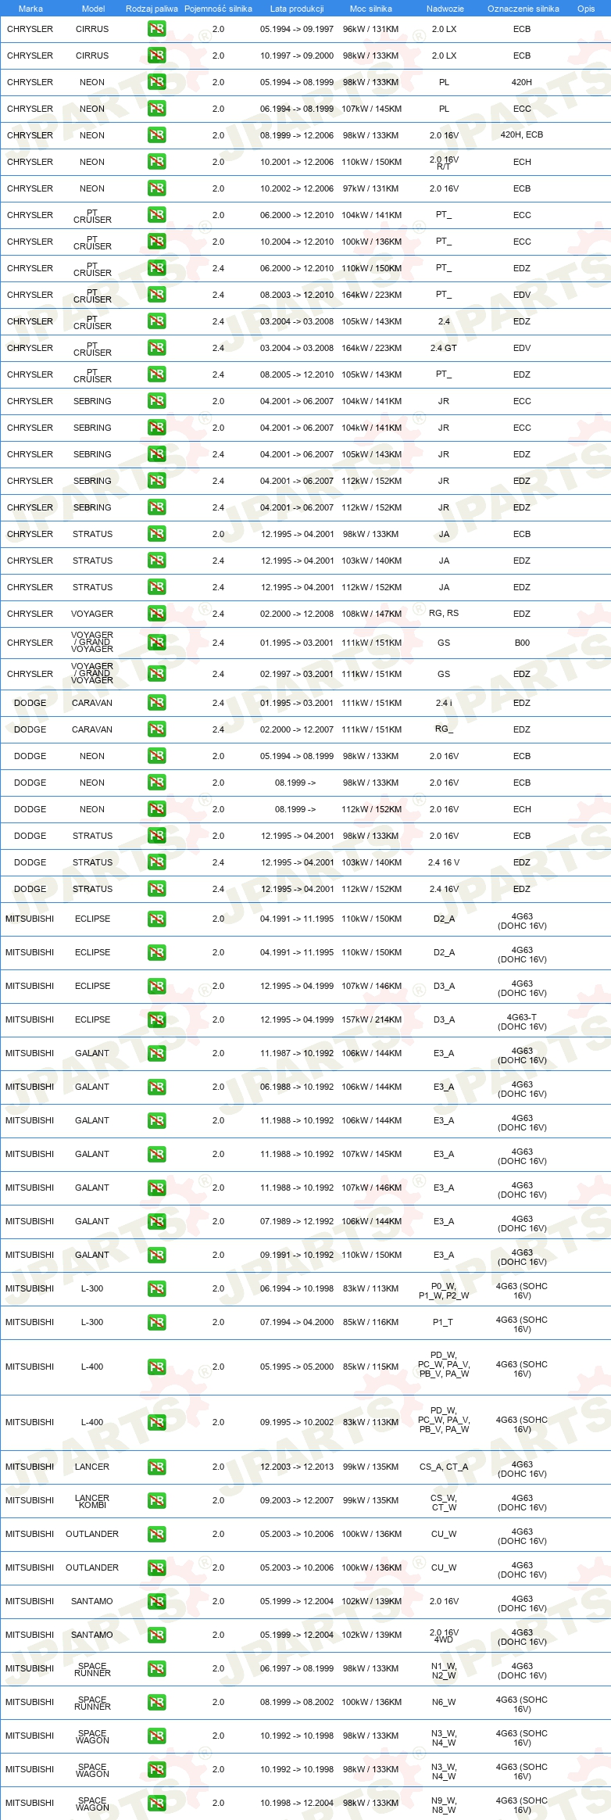Image resolution: width=611 pixels, height=1820 pixels.
Task: Click fuel icon in Dodge Stratus 103kW row
Action: (156, 862)
